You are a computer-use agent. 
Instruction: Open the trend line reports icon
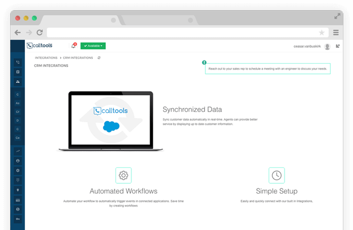[x=18, y=151]
